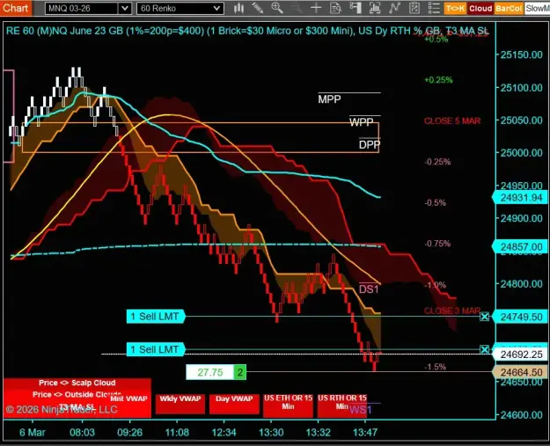This screenshot has height=446, width=550.
Task: Click the 24857.00 price marker
Action: click(x=521, y=247)
